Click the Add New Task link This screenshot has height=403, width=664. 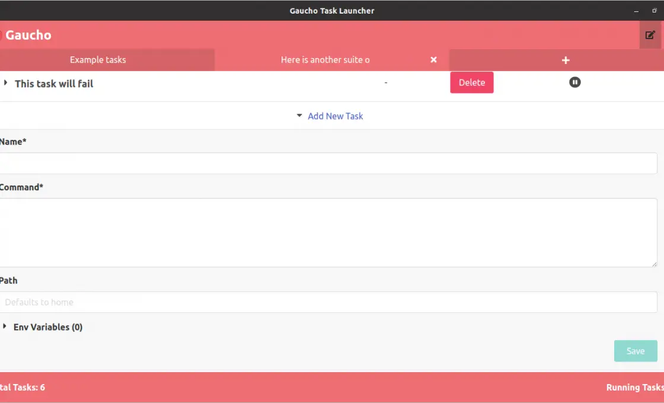[x=335, y=116]
